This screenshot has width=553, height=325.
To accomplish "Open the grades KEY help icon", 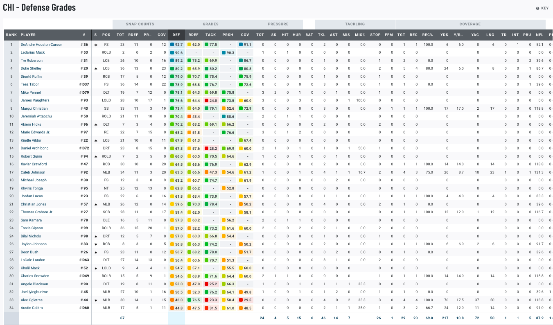I will [537, 8].
